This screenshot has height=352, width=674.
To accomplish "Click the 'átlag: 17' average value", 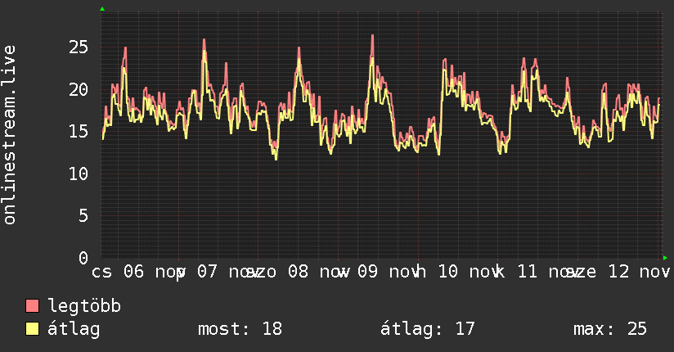I will 427,329.
